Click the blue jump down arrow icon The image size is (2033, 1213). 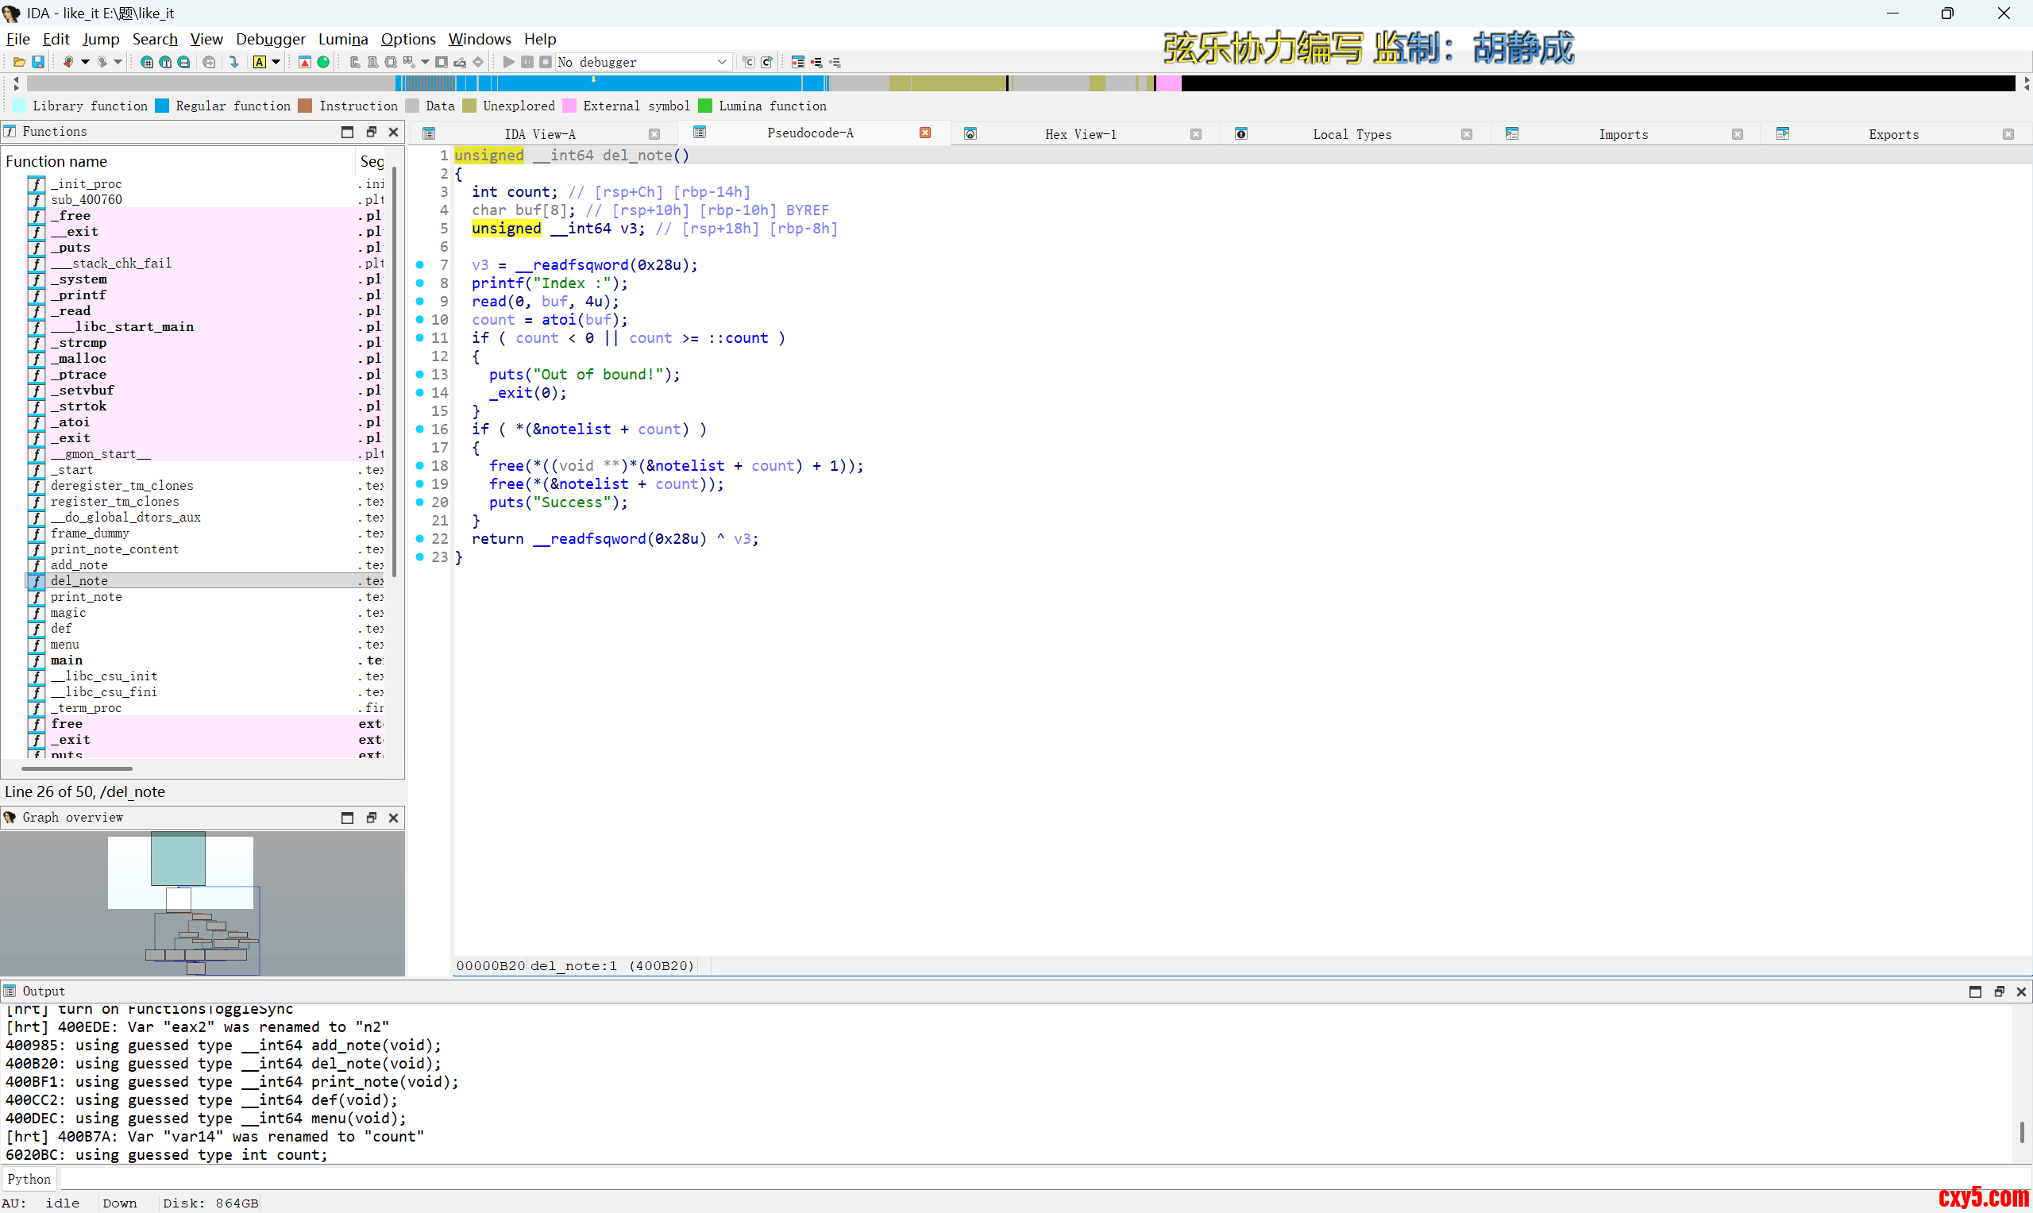click(x=234, y=62)
